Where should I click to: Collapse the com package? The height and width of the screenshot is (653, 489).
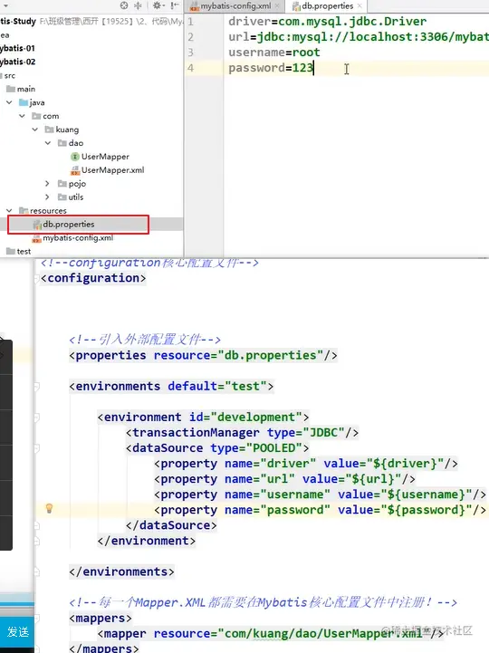click(22, 116)
